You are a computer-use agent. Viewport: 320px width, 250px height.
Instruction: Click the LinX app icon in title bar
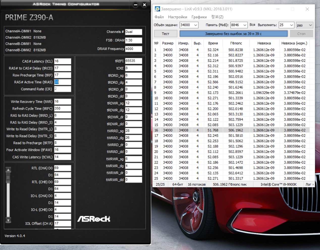click(157, 9)
